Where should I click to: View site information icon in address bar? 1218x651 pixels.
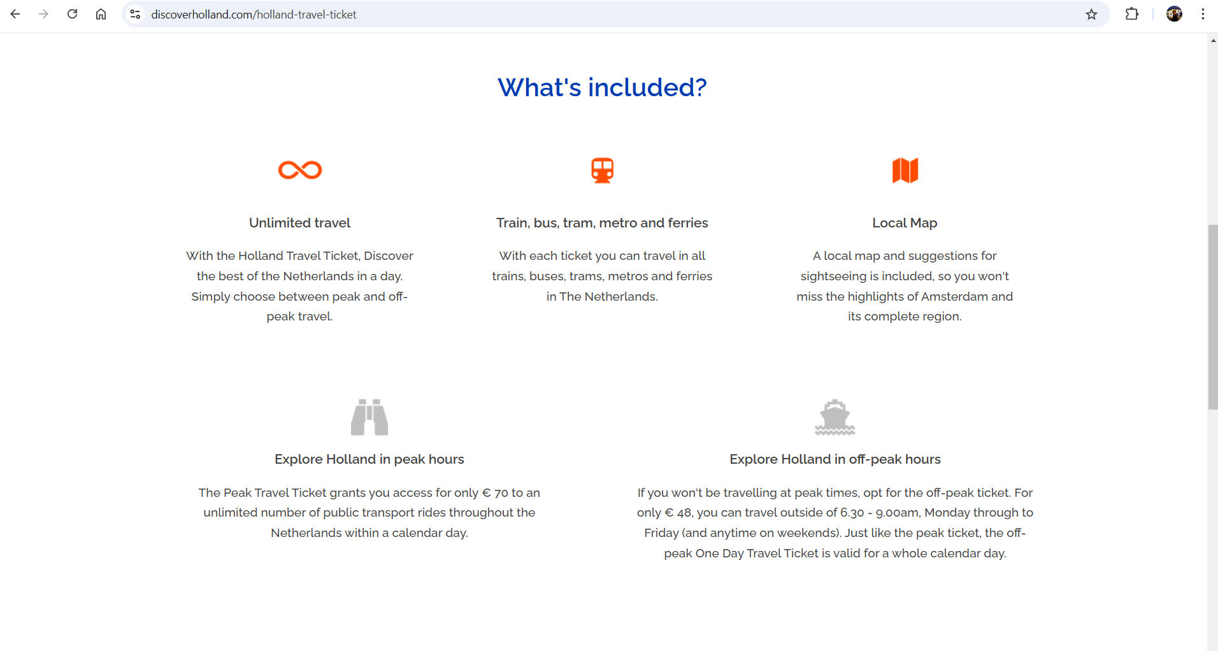point(135,14)
